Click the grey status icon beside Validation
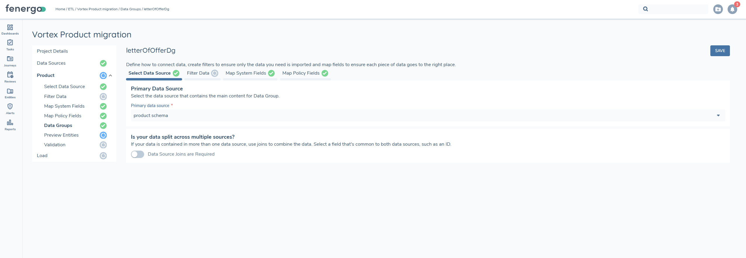The width and height of the screenshot is (746, 258). (x=103, y=145)
